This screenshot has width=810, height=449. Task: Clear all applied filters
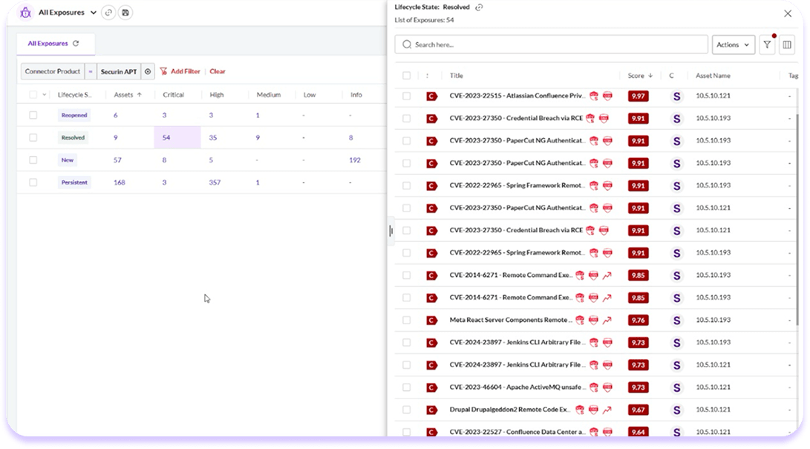tap(218, 71)
